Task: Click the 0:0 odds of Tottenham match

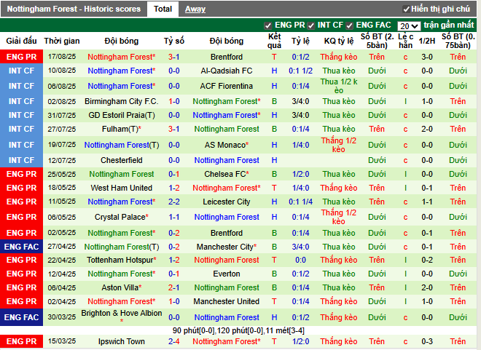Action: tap(300, 260)
